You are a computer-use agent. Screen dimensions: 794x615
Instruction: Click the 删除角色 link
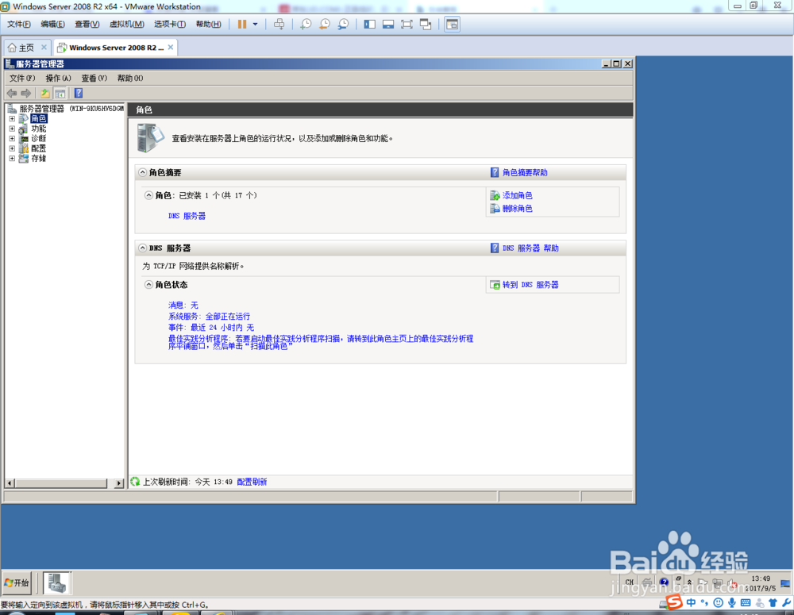coord(517,209)
